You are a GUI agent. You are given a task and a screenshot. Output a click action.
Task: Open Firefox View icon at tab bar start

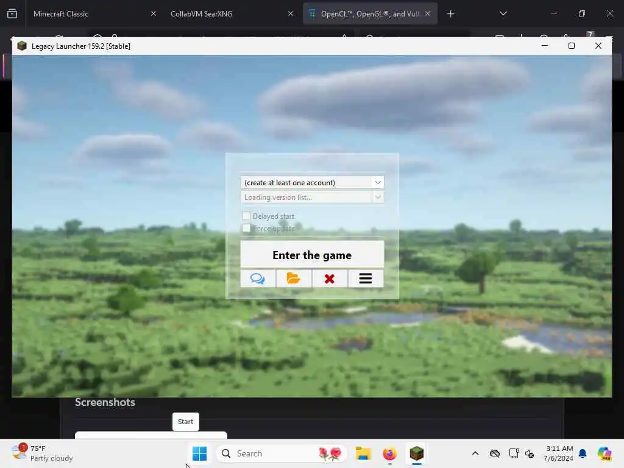point(12,14)
